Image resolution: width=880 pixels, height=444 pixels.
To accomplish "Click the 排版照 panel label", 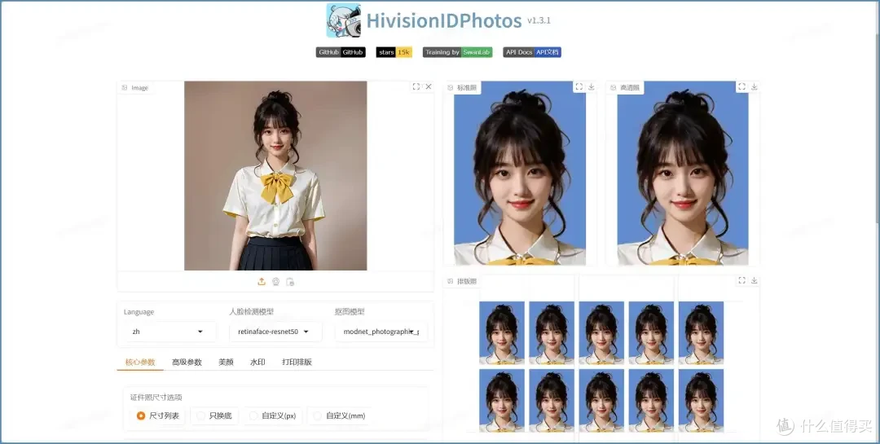I will [x=463, y=281].
